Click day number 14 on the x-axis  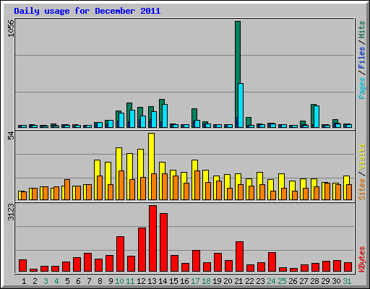pyautogui.click(x=163, y=281)
